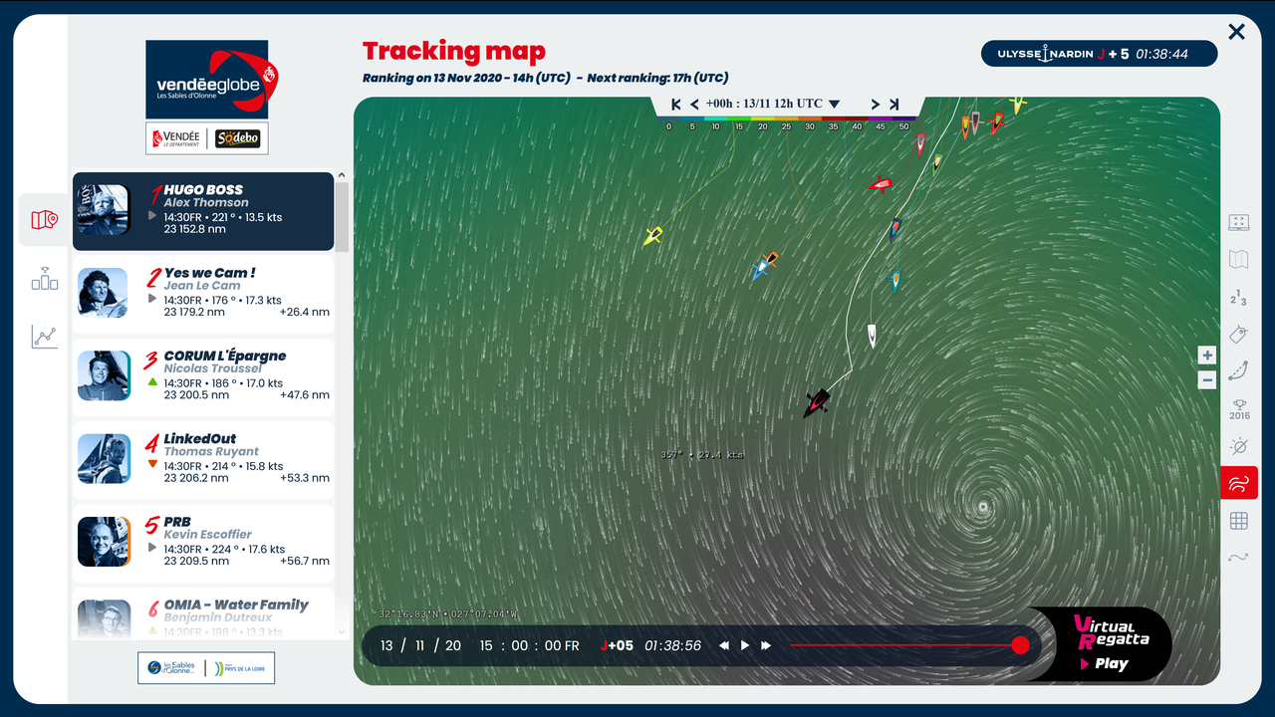Step forward one wind forecast time
Screen dimensions: 1275x717
[x=876, y=105]
